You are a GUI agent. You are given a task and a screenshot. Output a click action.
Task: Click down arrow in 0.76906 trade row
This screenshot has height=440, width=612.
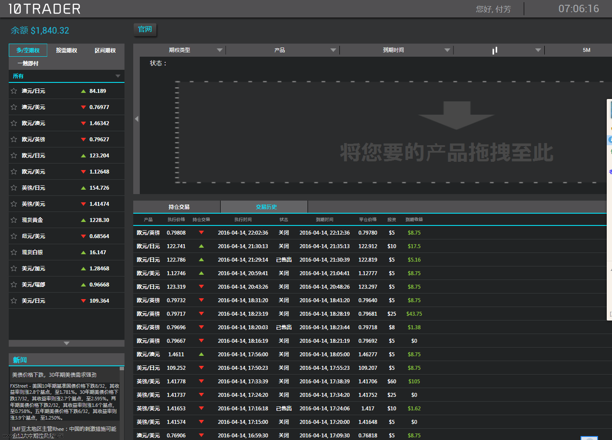pyautogui.click(x=201, y=436)
